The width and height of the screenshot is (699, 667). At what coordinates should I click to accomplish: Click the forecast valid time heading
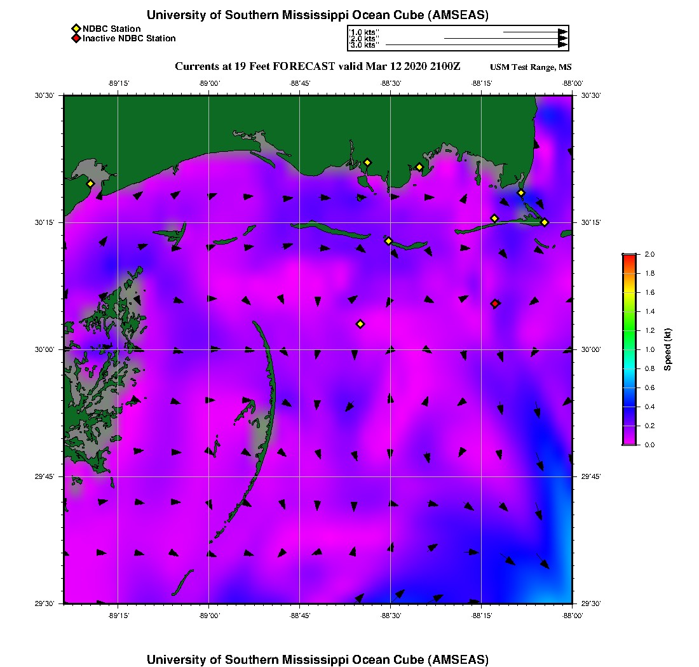click(x=317, y=67)
